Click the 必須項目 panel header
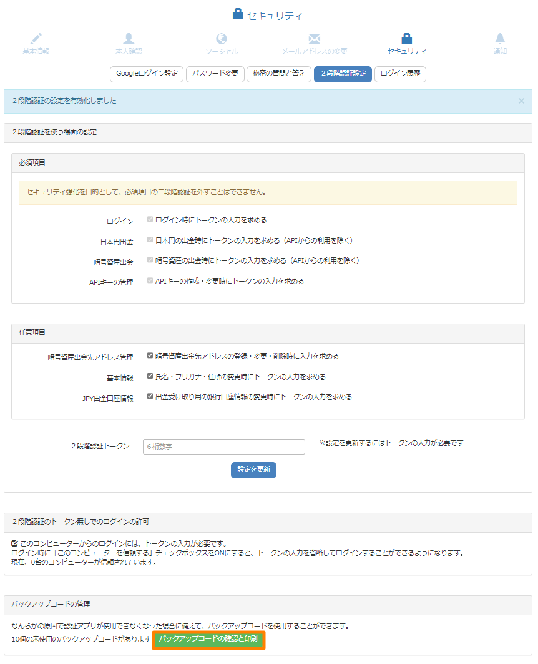This screenshot has height=664, width=538. tap(268, 163)
